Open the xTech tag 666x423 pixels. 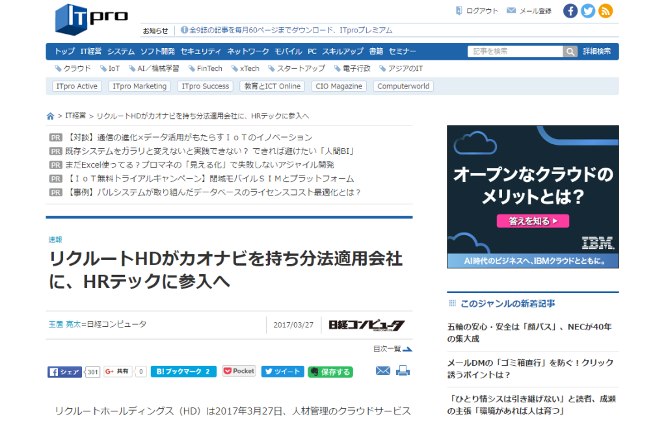[245, 68]
